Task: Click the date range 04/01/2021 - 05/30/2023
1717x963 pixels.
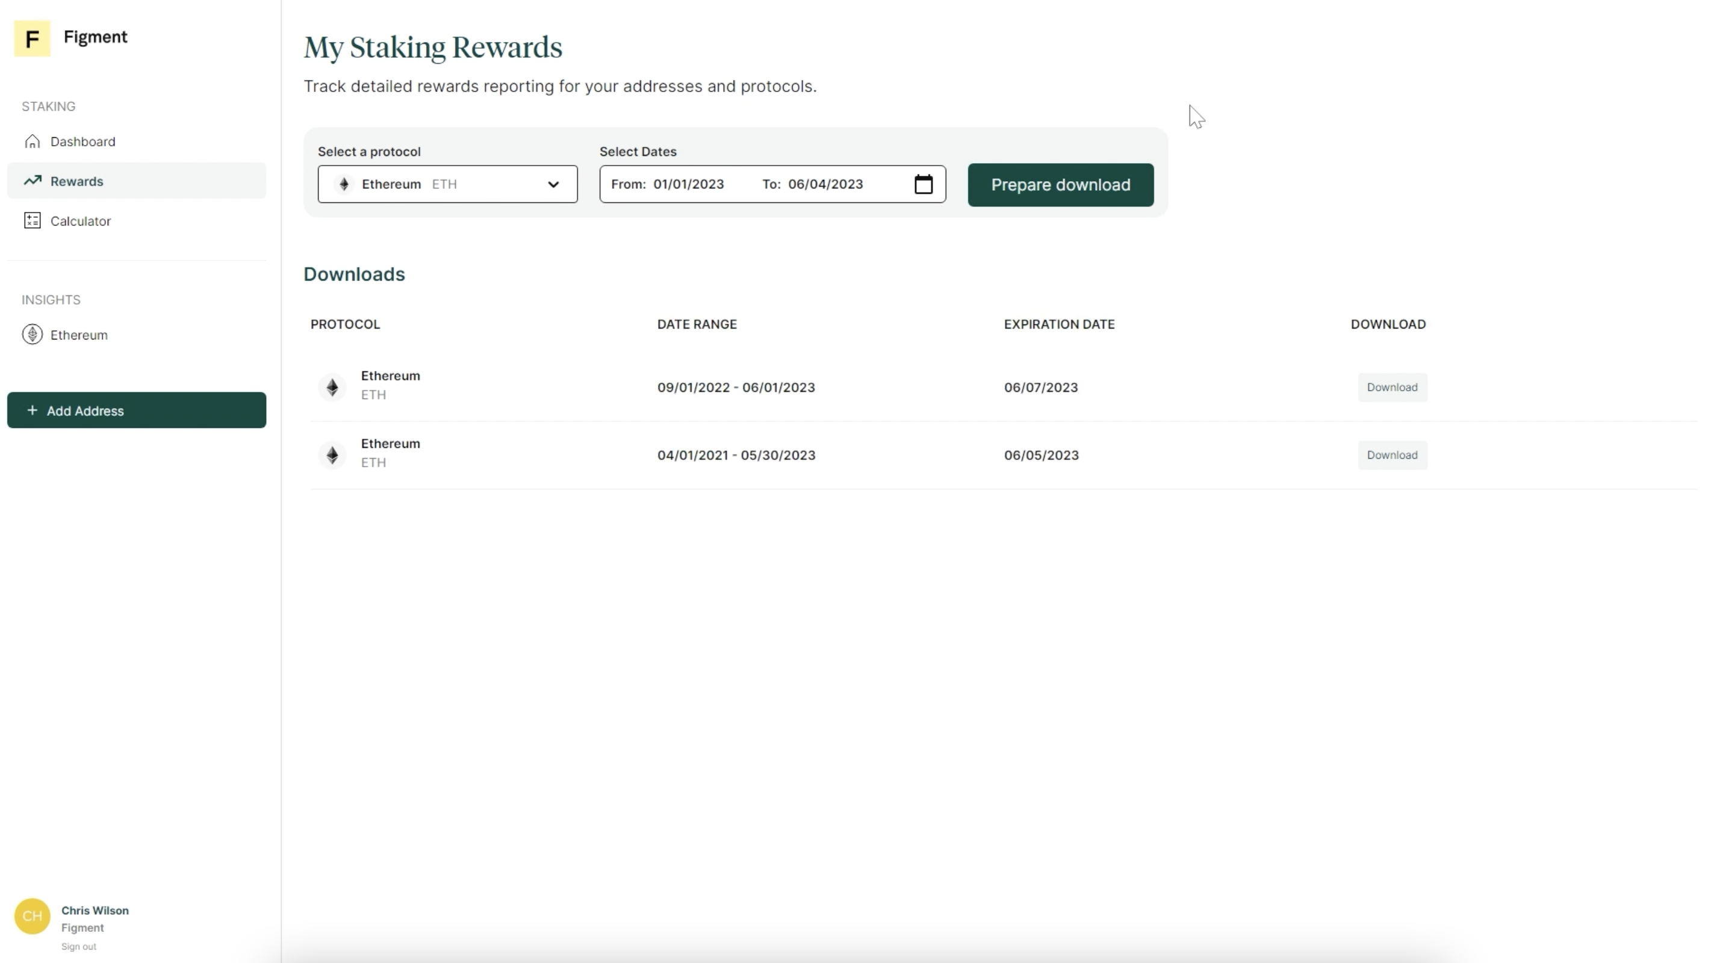Action: click(736, 455)
